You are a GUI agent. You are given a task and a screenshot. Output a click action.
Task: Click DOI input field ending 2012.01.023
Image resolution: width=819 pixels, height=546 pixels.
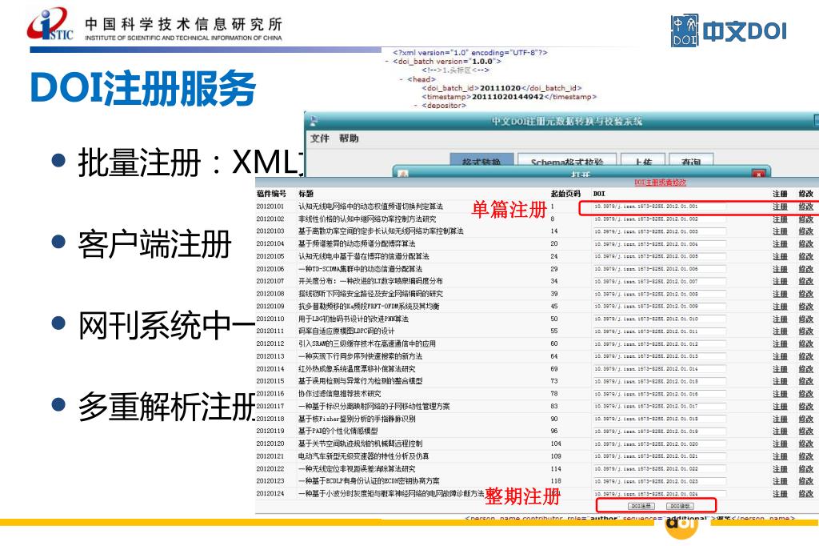click(x=659, y=482)
